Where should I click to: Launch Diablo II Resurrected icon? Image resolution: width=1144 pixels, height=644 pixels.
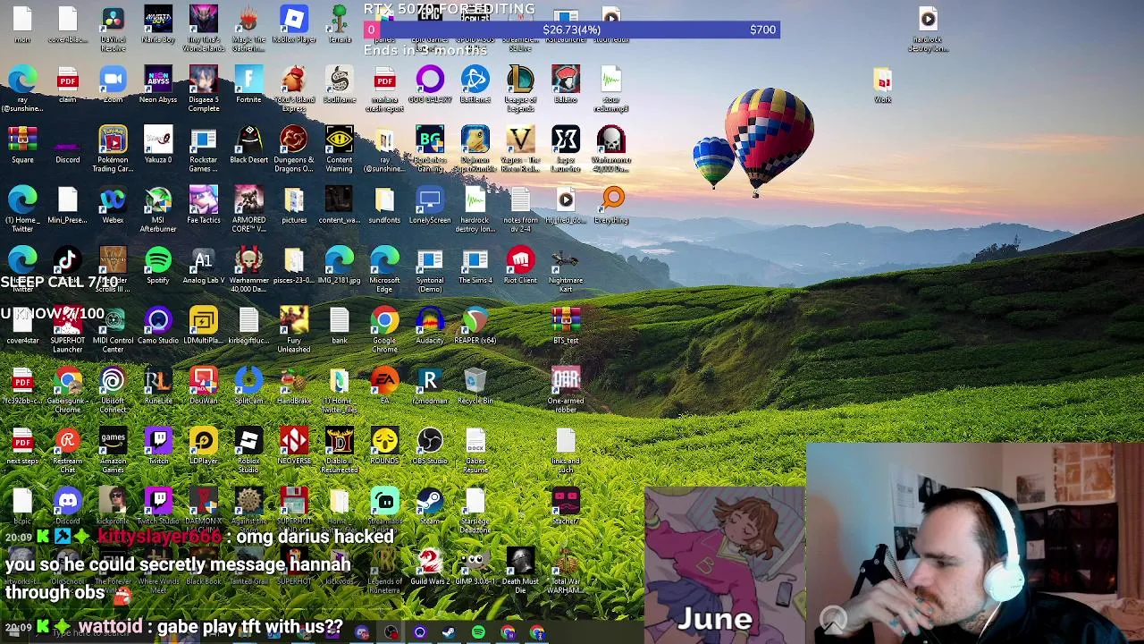340,448
